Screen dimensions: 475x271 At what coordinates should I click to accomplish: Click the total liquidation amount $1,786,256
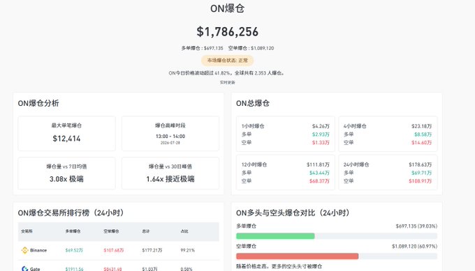click(x=228, y=32)
